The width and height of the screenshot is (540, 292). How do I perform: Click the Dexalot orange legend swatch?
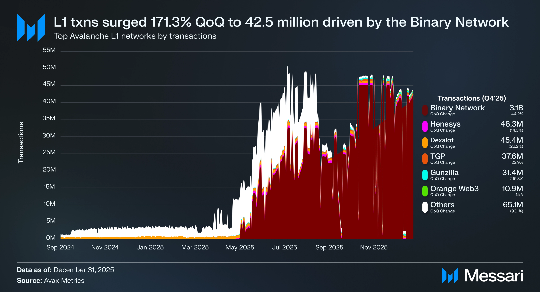425,143
